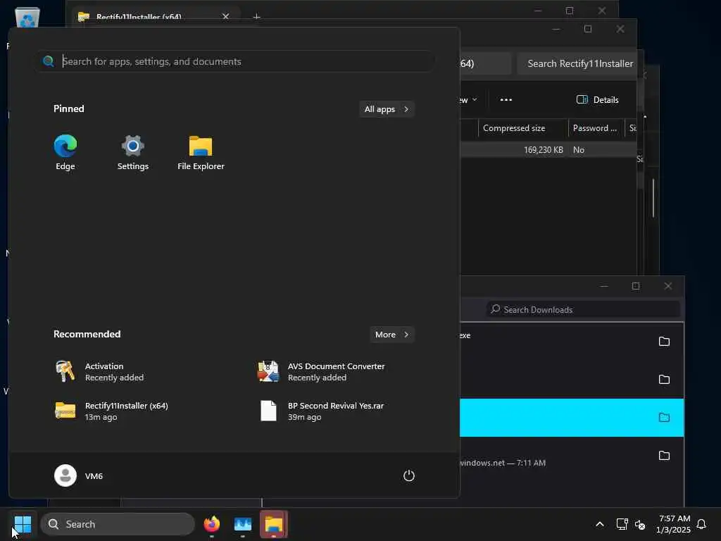Switch to File Explorer on the taskbar

coord(274,524)
